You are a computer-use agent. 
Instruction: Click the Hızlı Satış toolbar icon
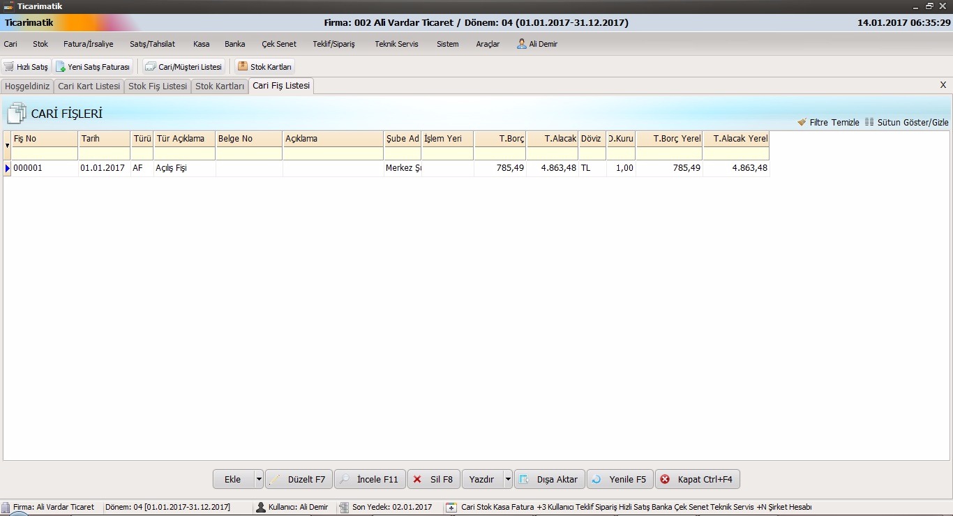pyautogui.click(x=9, y=67)
